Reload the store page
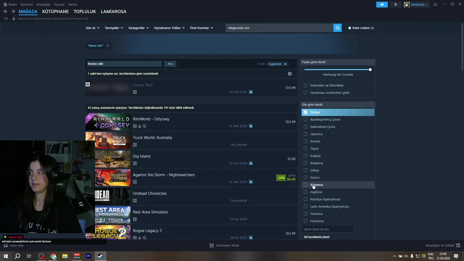Viewport: 464px width, 261px height. click(6, 18)
